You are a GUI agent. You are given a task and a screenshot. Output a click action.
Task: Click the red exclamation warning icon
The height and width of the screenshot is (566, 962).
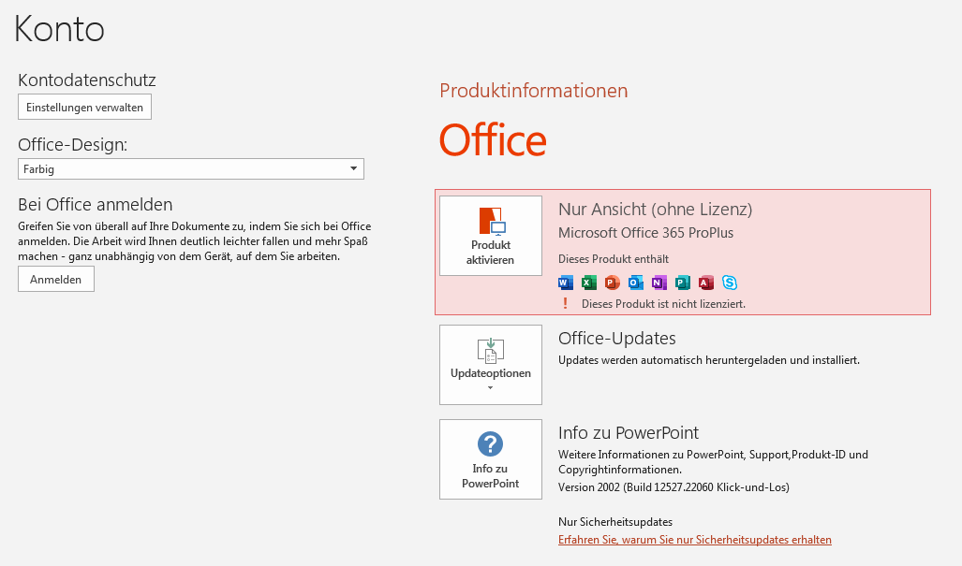(x=565, y=303)
